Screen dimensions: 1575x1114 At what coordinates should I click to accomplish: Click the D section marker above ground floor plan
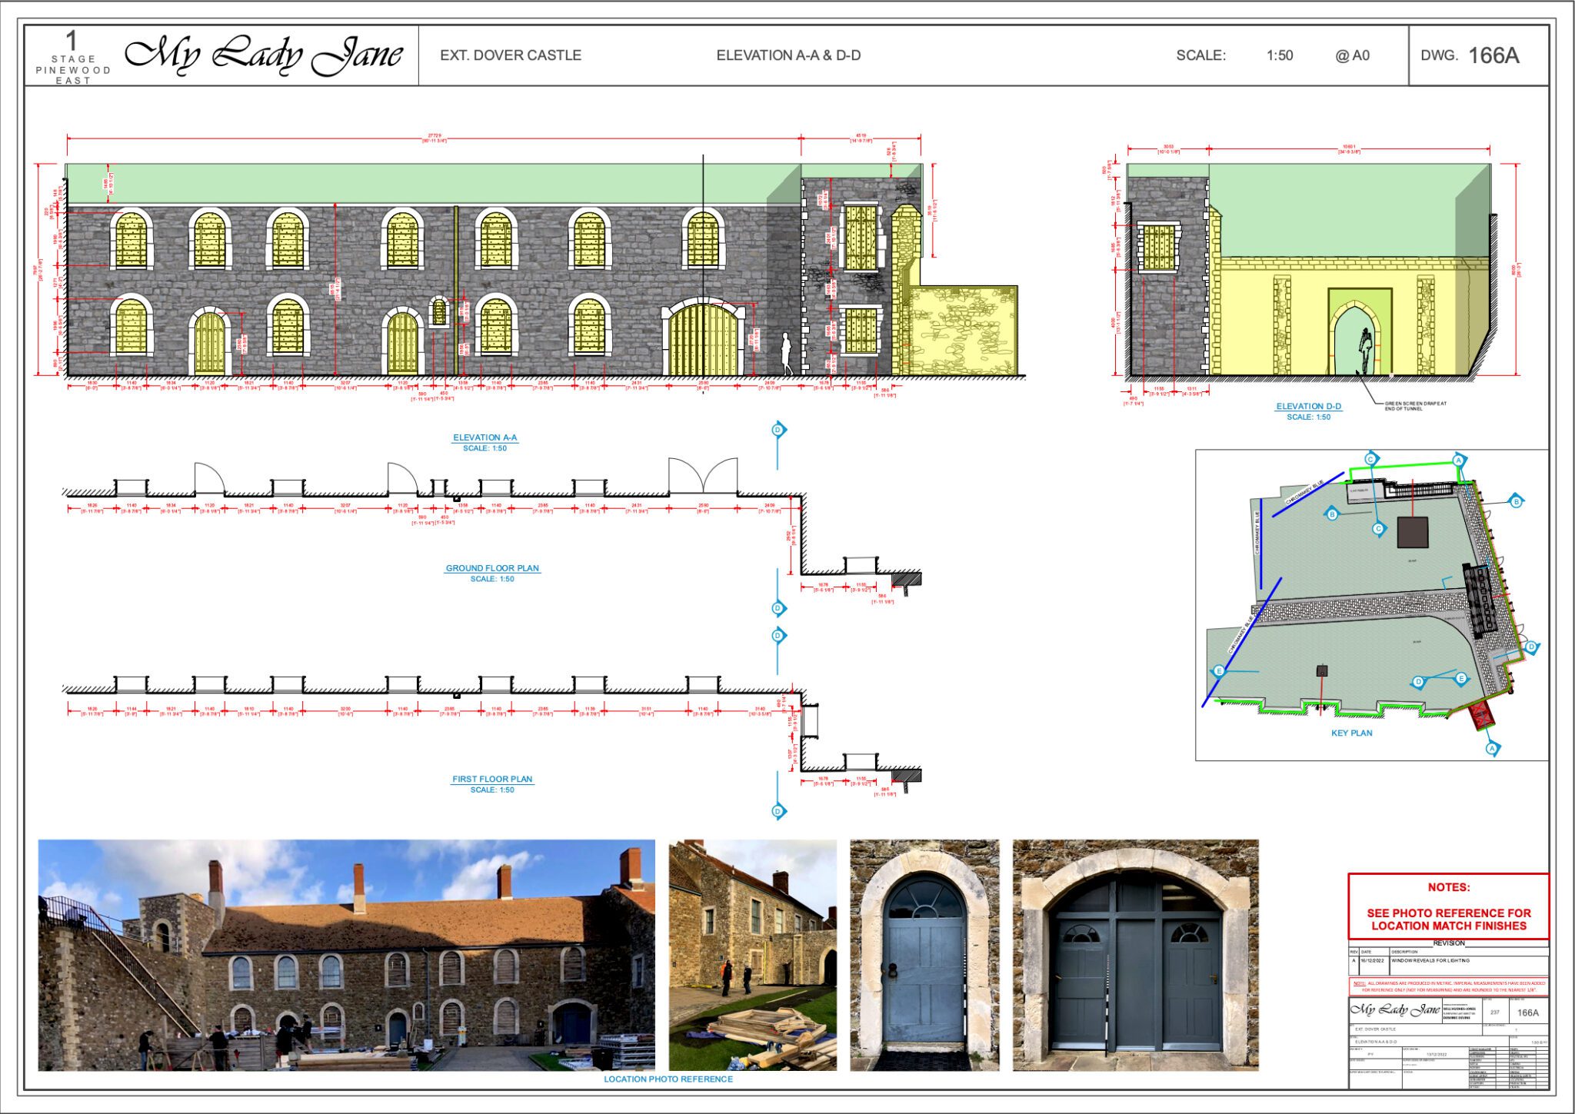[778, 430]
